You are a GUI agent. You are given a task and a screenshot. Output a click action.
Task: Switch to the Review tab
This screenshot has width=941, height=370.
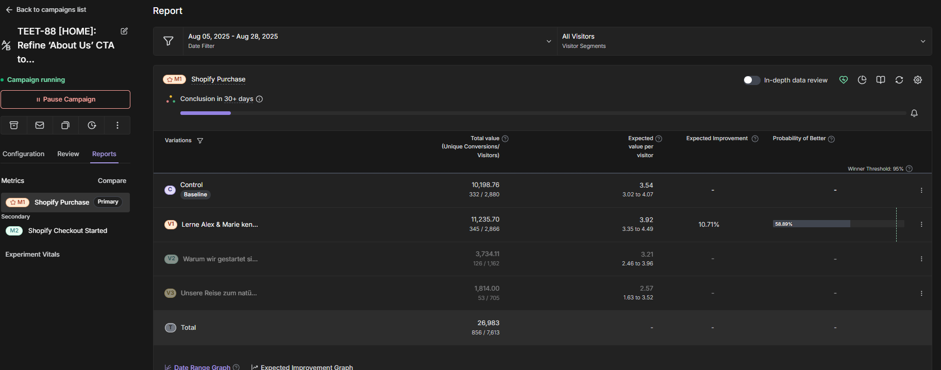click(68, 154)
